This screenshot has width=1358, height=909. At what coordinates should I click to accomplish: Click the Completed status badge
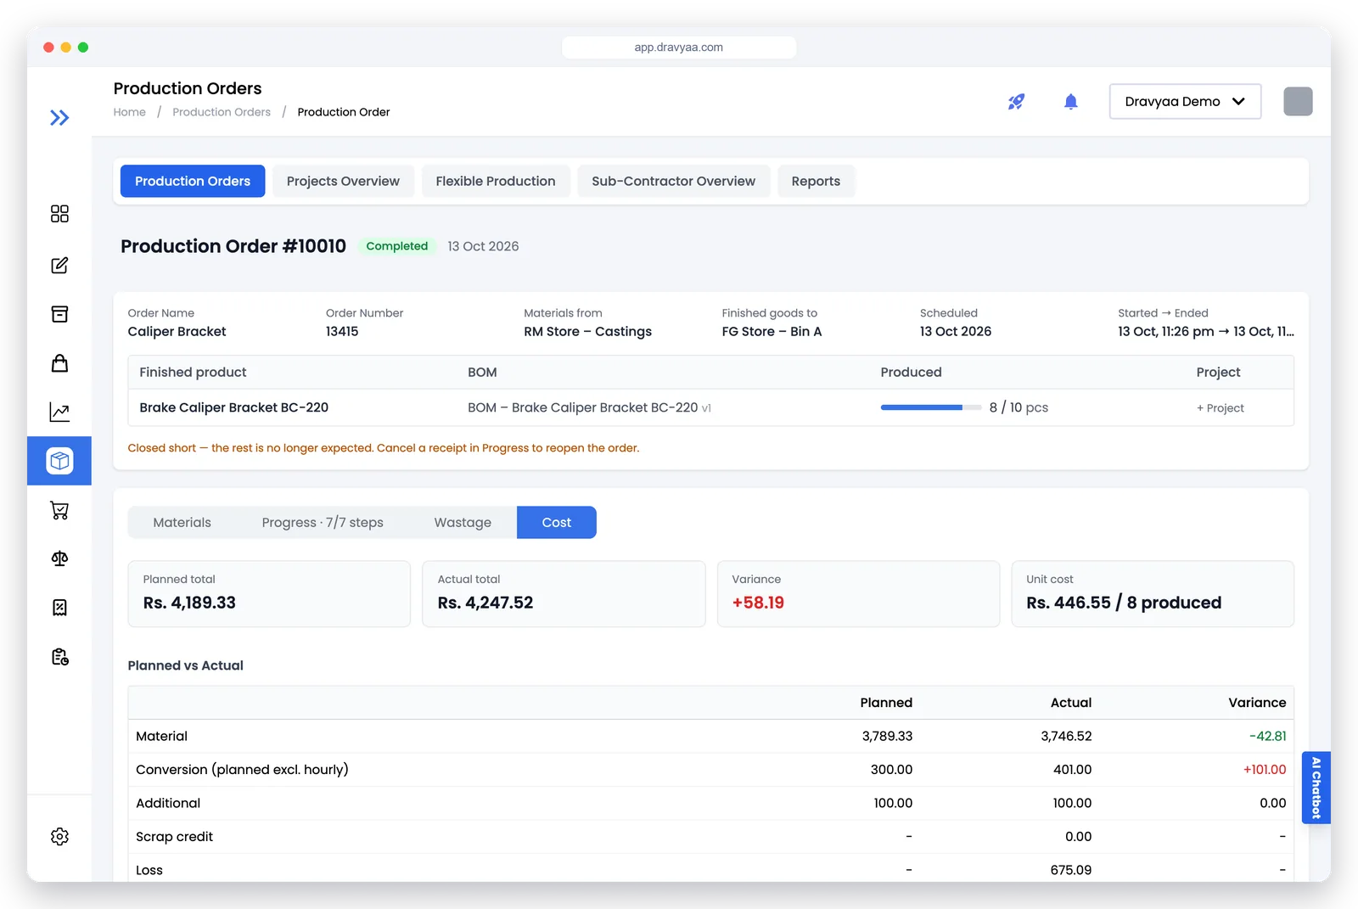click(396, 246)
